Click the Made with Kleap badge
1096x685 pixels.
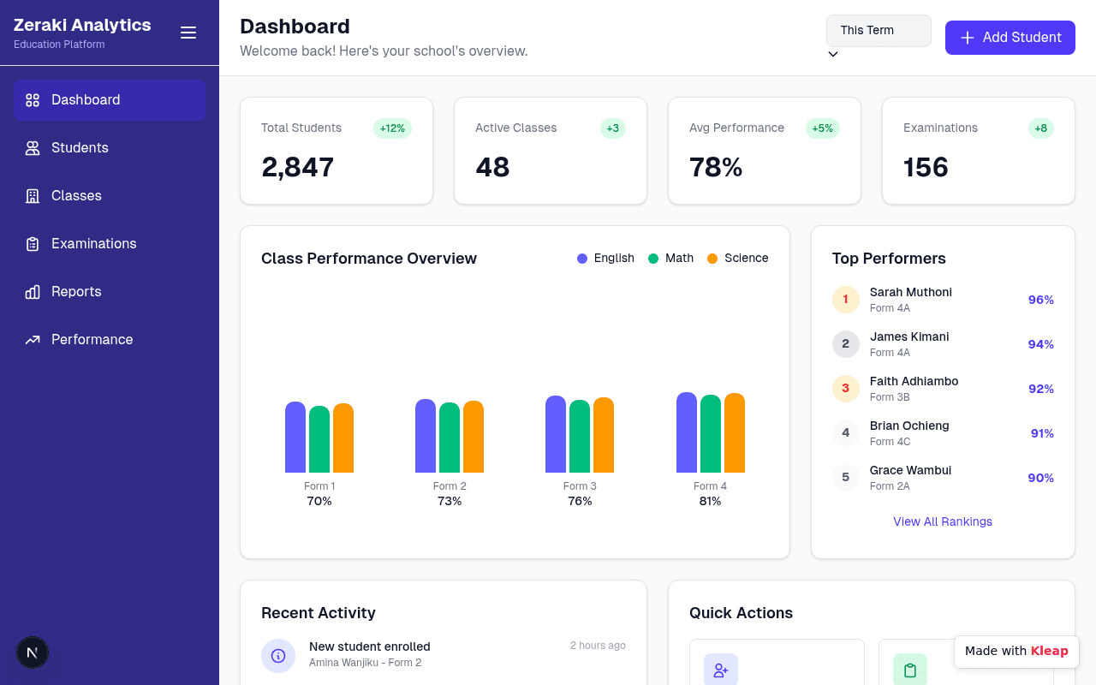tap(1016, 652)
